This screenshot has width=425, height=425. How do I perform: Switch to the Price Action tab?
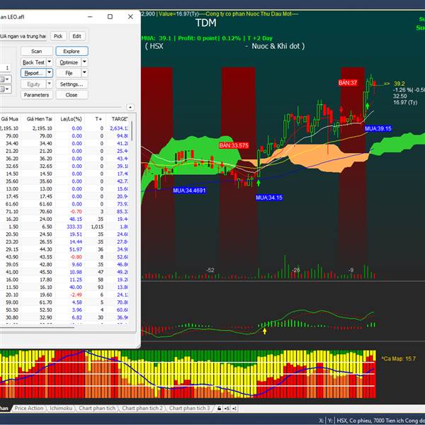click(29, 408)
